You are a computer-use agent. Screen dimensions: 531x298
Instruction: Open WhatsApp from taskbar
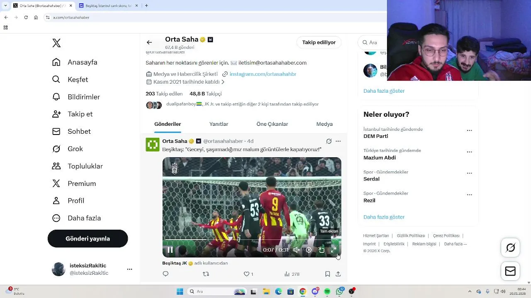point(340,291)
